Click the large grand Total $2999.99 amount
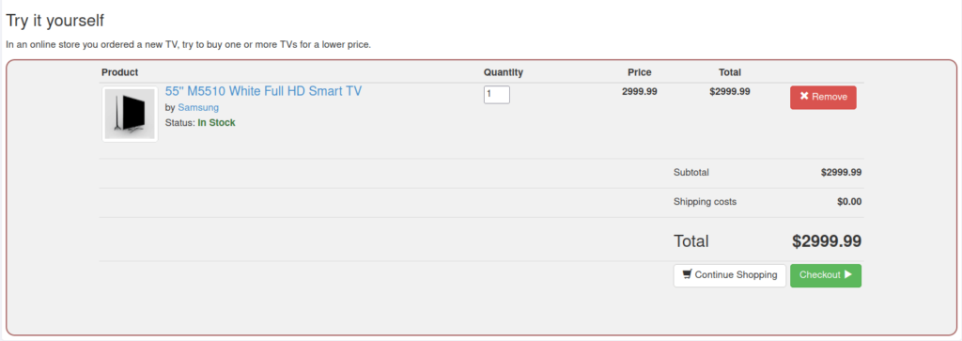The width and height of the screenshot is (962, 341). click(827, 241)
